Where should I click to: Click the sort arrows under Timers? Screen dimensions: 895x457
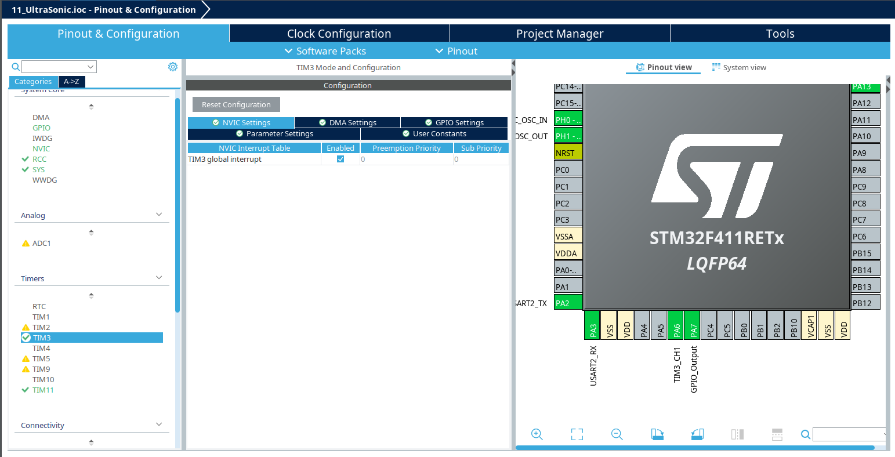(x=91, y=296)
